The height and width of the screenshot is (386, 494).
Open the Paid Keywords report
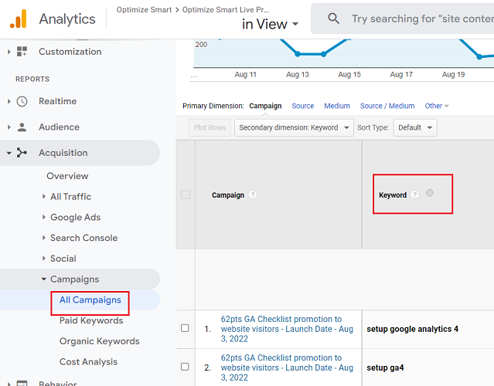91,320
